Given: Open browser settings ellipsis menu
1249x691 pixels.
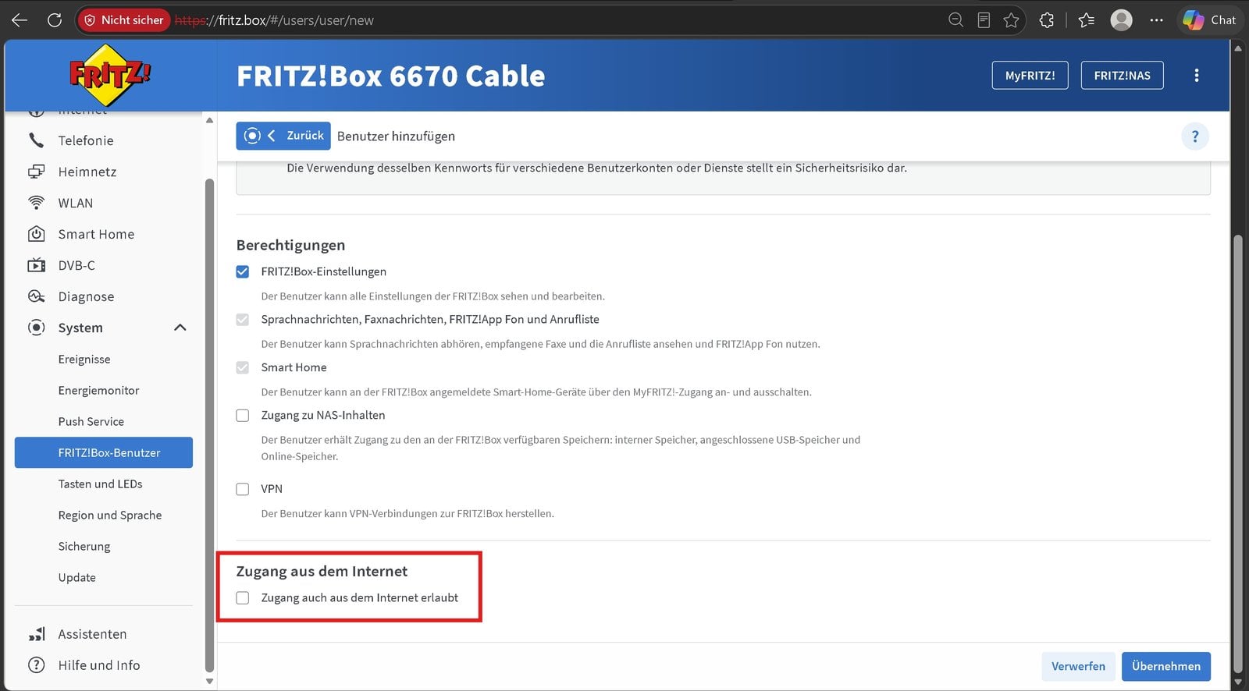Looking at the screenshot, I should (x=1156, y=20).
